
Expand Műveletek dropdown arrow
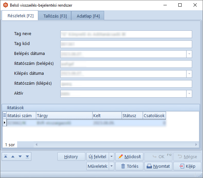[x=111, y=166]
